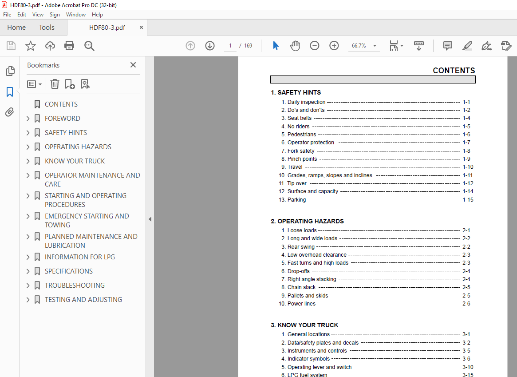Expand the TROUBLESHOOTING bookmark

pos(28,286)
